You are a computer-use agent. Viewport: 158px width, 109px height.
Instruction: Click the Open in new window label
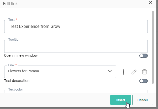tap(21, 55)
